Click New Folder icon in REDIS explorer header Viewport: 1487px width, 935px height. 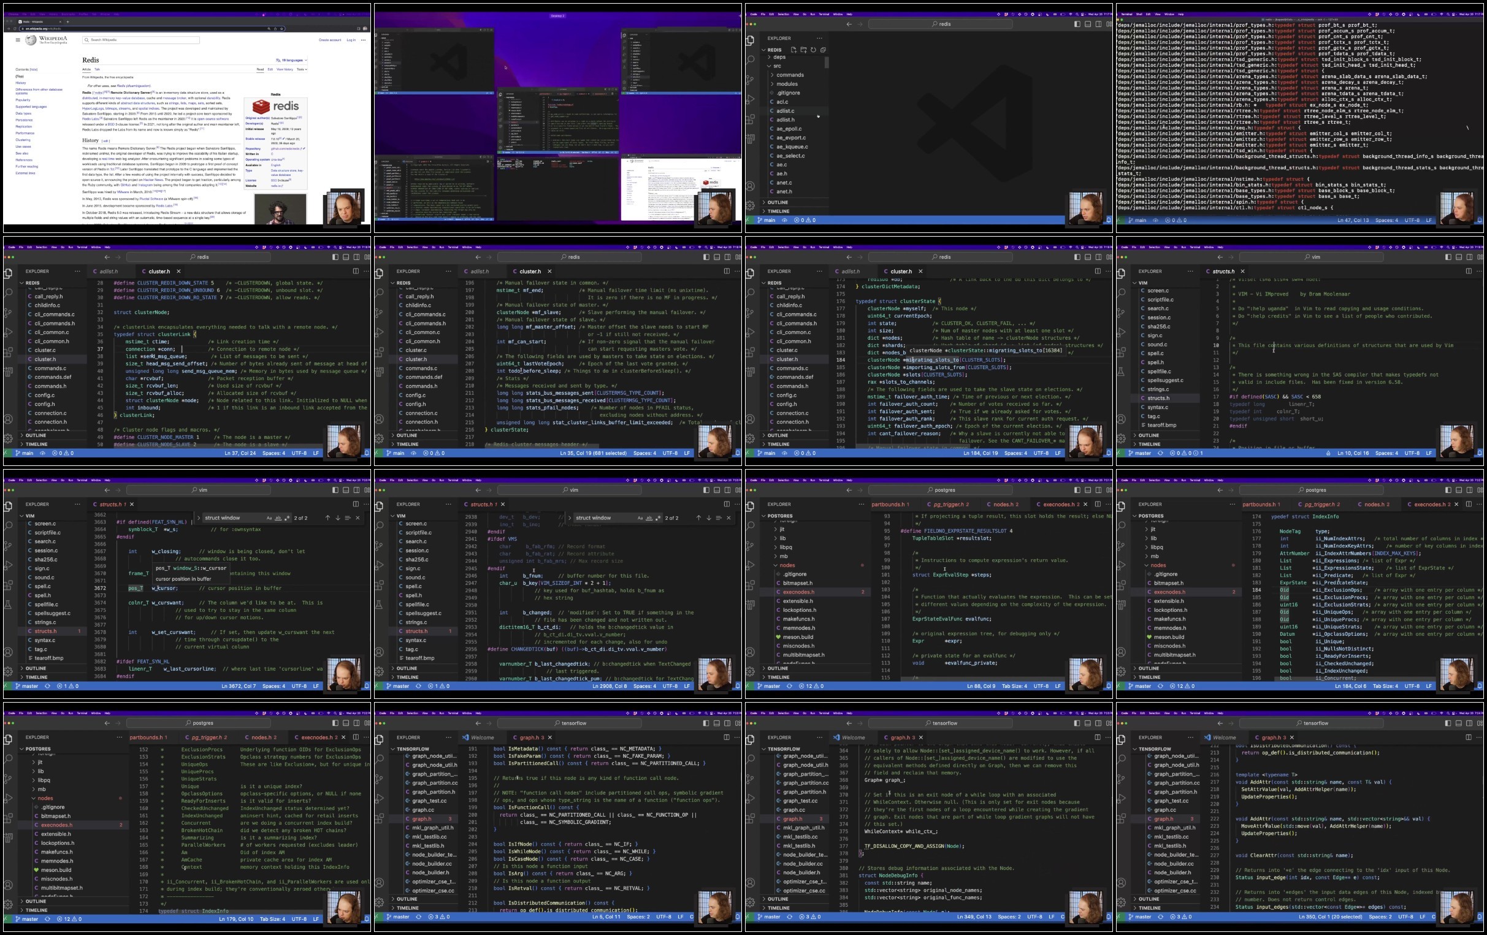pos(803,50)
